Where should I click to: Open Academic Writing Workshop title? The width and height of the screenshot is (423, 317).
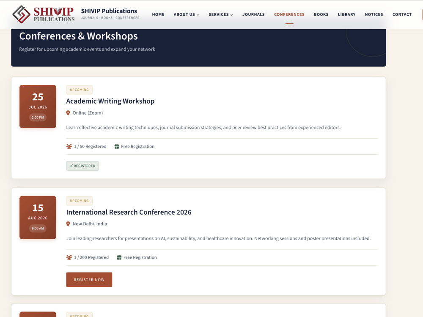(x=110, y=101)
